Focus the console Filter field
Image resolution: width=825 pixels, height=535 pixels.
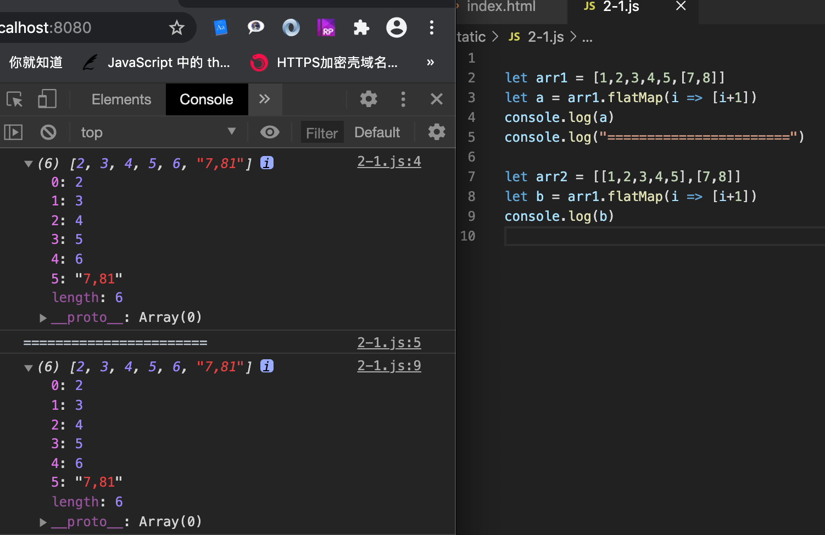(x=322, y=132)
